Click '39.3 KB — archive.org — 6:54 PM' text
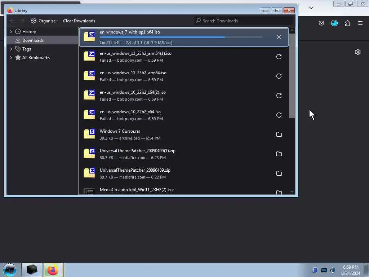369x277 pixels. coord(130,138)
